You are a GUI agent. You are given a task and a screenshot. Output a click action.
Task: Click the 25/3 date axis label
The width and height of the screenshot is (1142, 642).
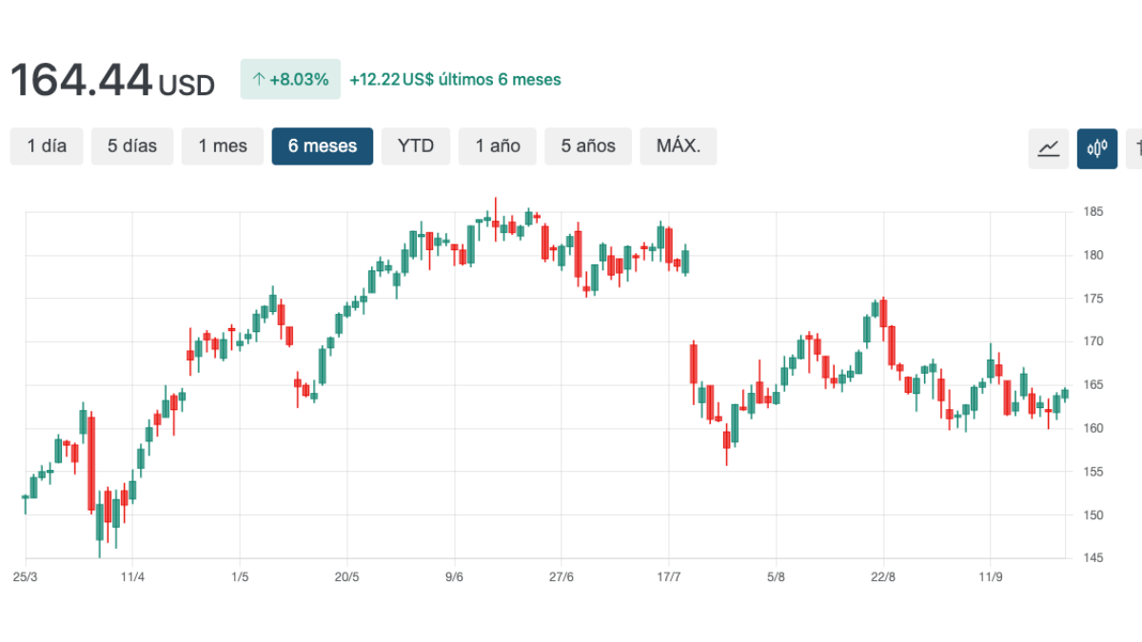coord(26,577)
